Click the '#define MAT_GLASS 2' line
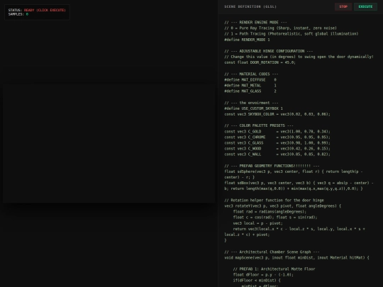 [x=250, y=91]
